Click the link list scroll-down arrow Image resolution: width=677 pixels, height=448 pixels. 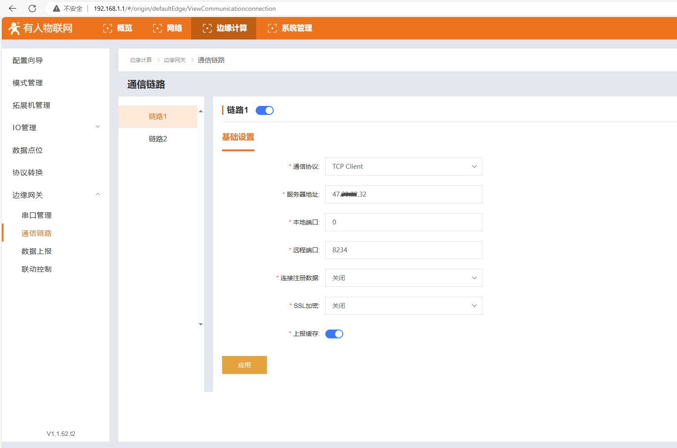tap(201, 324)
